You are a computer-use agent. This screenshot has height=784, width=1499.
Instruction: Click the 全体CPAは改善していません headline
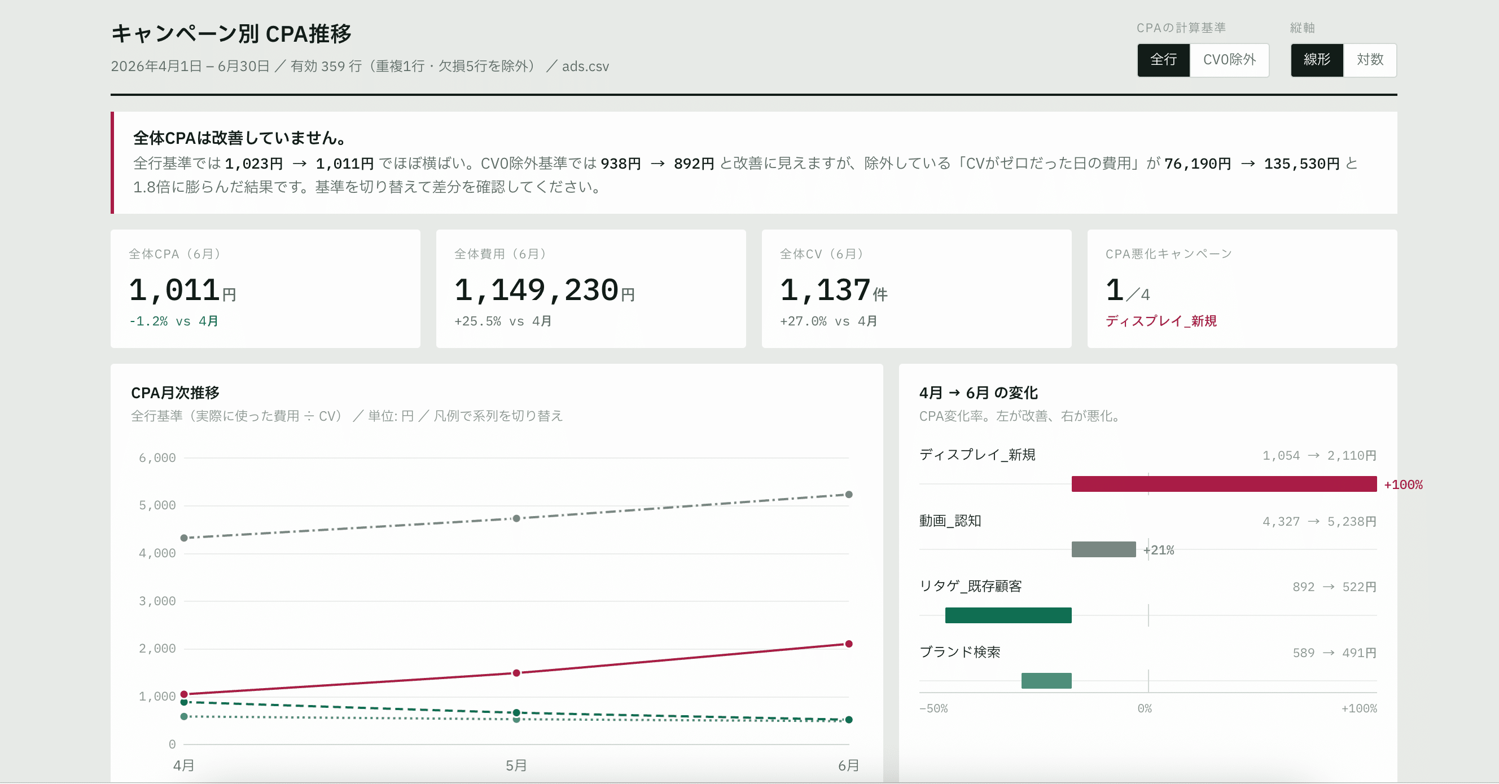(241, 138)
